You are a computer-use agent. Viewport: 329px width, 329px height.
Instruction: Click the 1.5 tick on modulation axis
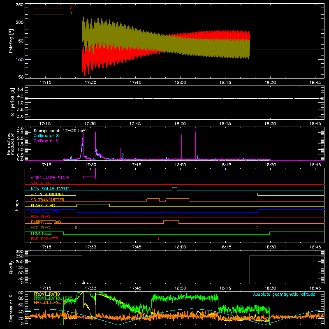click(x=20, y=144)
